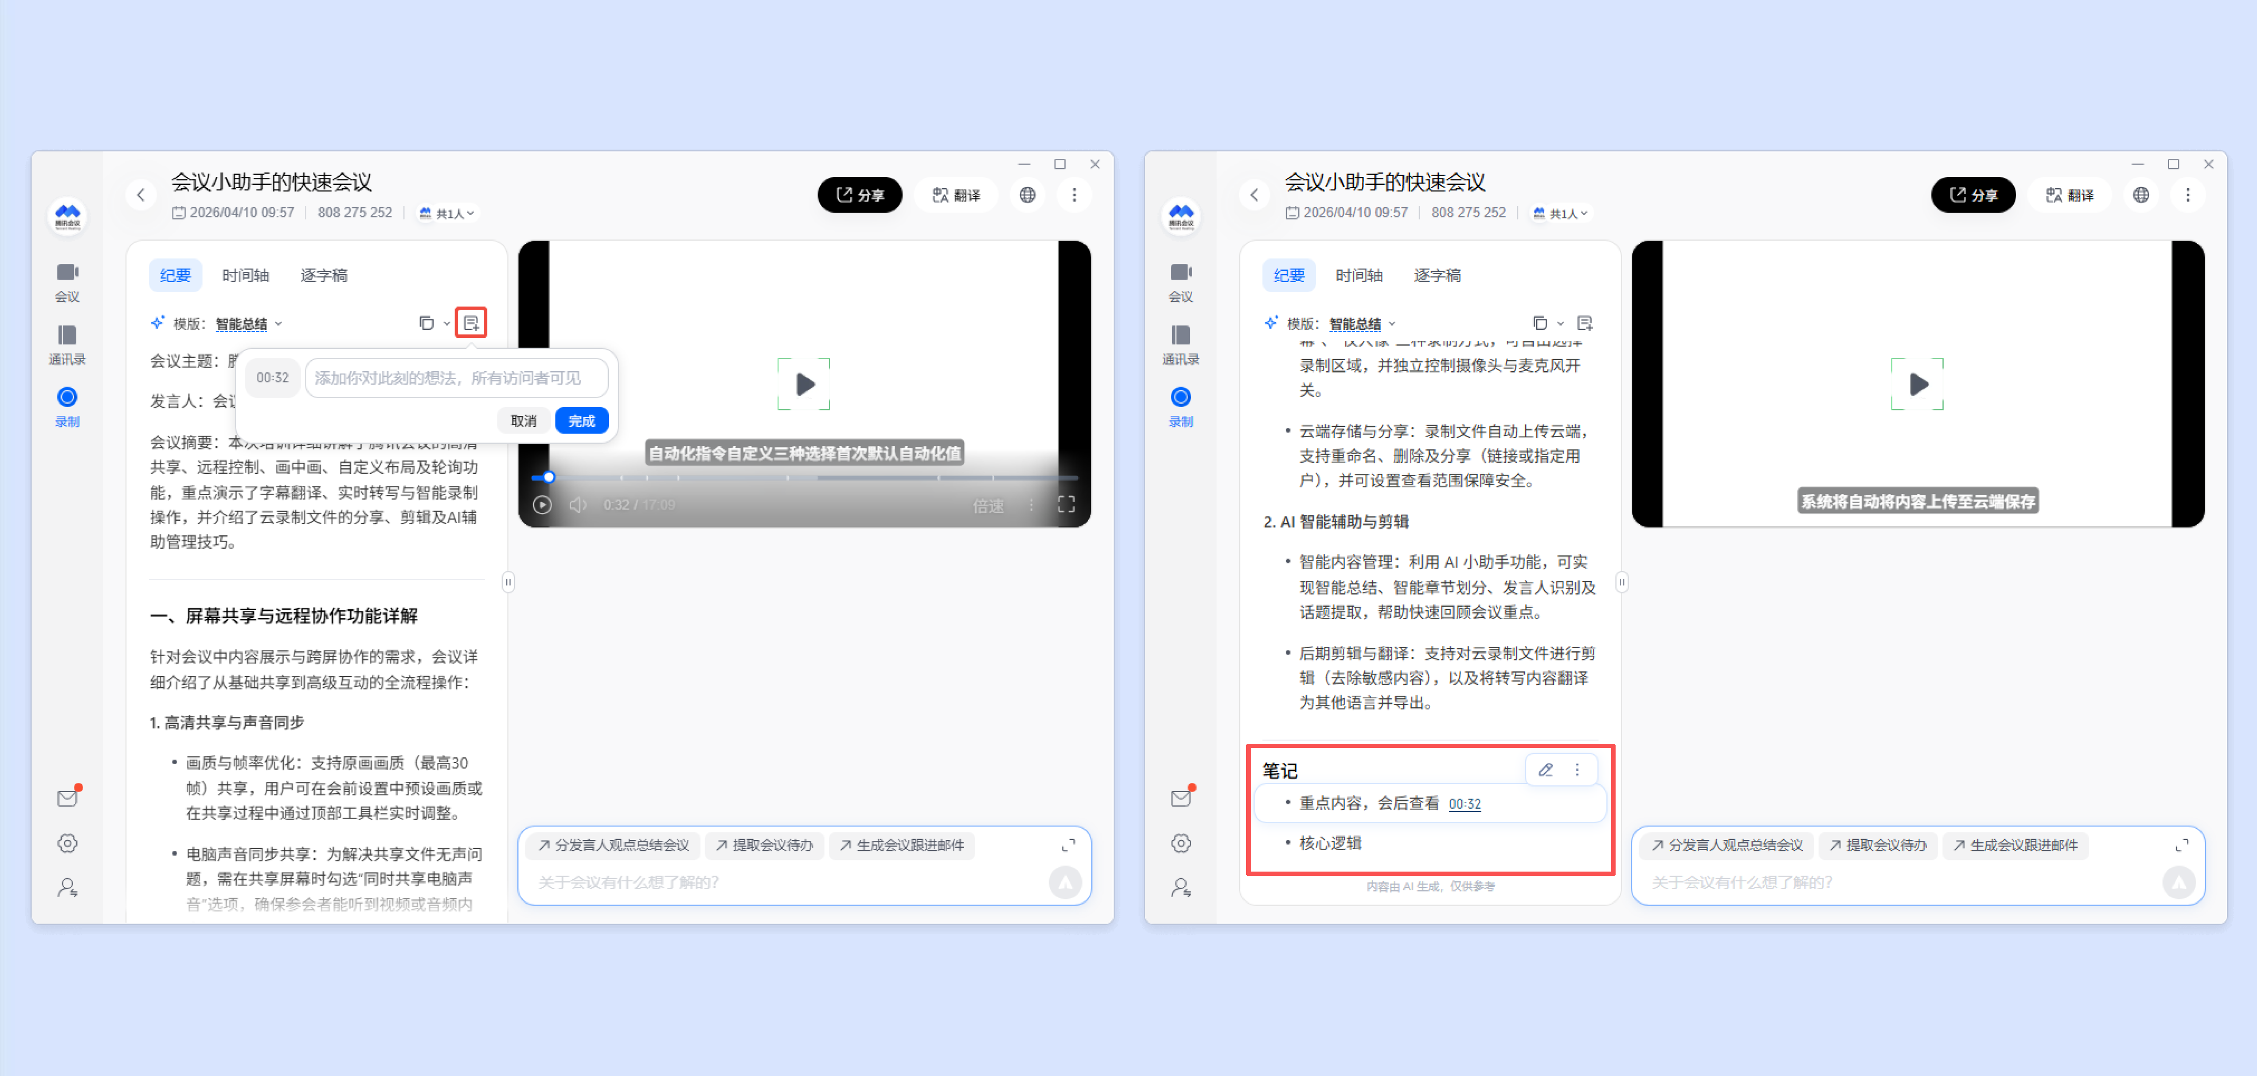Open the mail inbox icon in left sidebar
Viewport: 2257px width, 1076px height.
[67, 798]
